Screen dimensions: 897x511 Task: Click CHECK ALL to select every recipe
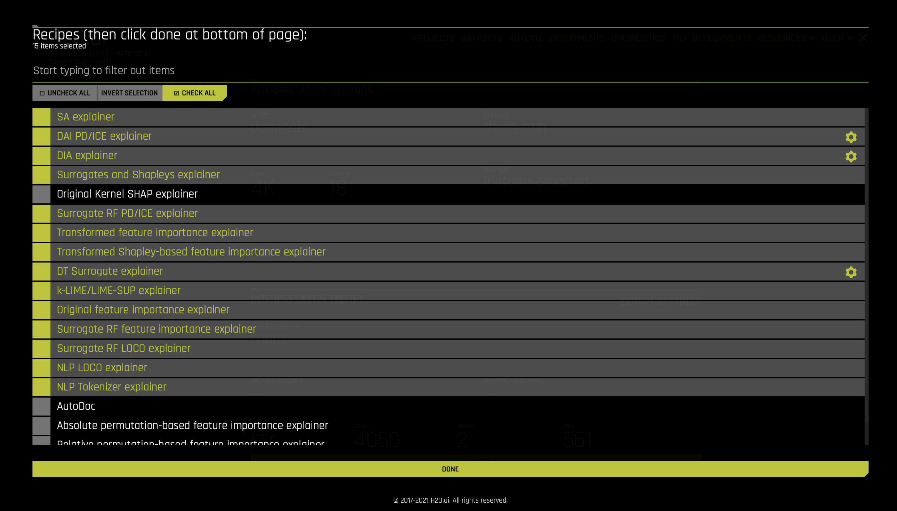pyautogui.click(x=194, y=93)
